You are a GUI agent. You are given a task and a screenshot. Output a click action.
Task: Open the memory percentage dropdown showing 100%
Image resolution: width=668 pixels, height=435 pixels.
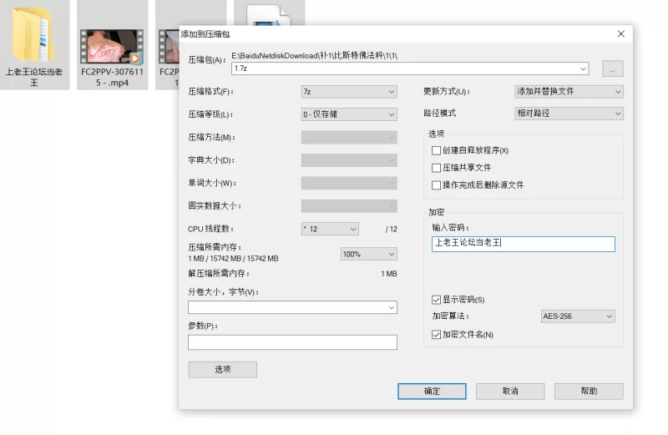pyautogui.click(x=368, y=254)
